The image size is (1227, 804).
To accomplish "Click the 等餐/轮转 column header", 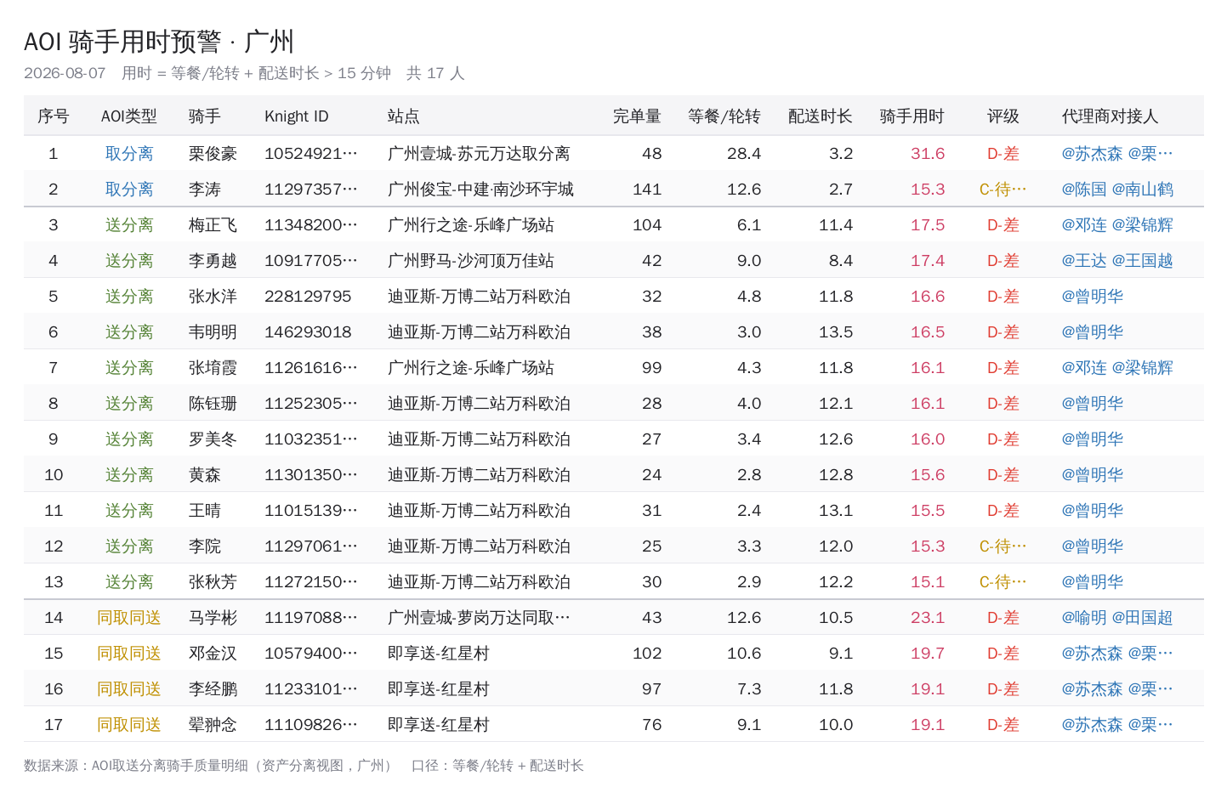I will tap(724, 116).
